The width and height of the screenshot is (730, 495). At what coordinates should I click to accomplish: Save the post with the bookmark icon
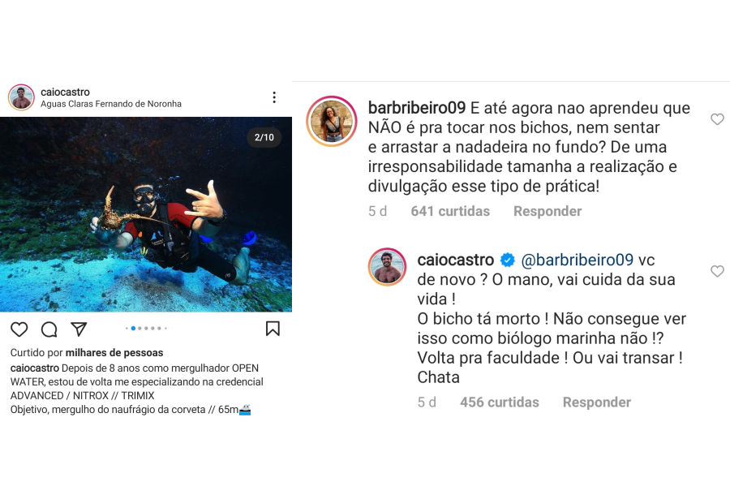pos(273,329)
